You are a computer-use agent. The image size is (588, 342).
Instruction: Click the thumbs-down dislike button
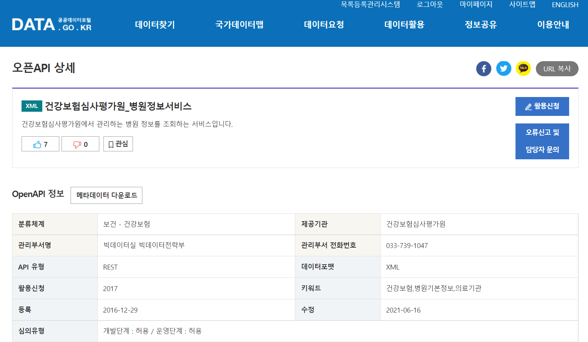pyautogui.click(x=80, y=144)
